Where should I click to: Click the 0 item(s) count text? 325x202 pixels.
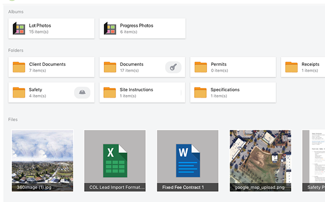tap(220, 71)
